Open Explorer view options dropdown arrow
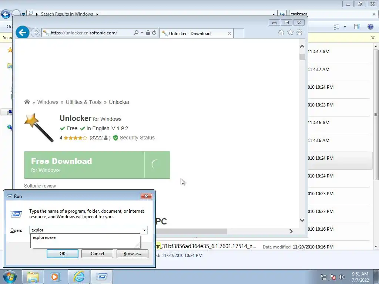The width and height of the screenshot is (379, 284). [x=345, y=27]
